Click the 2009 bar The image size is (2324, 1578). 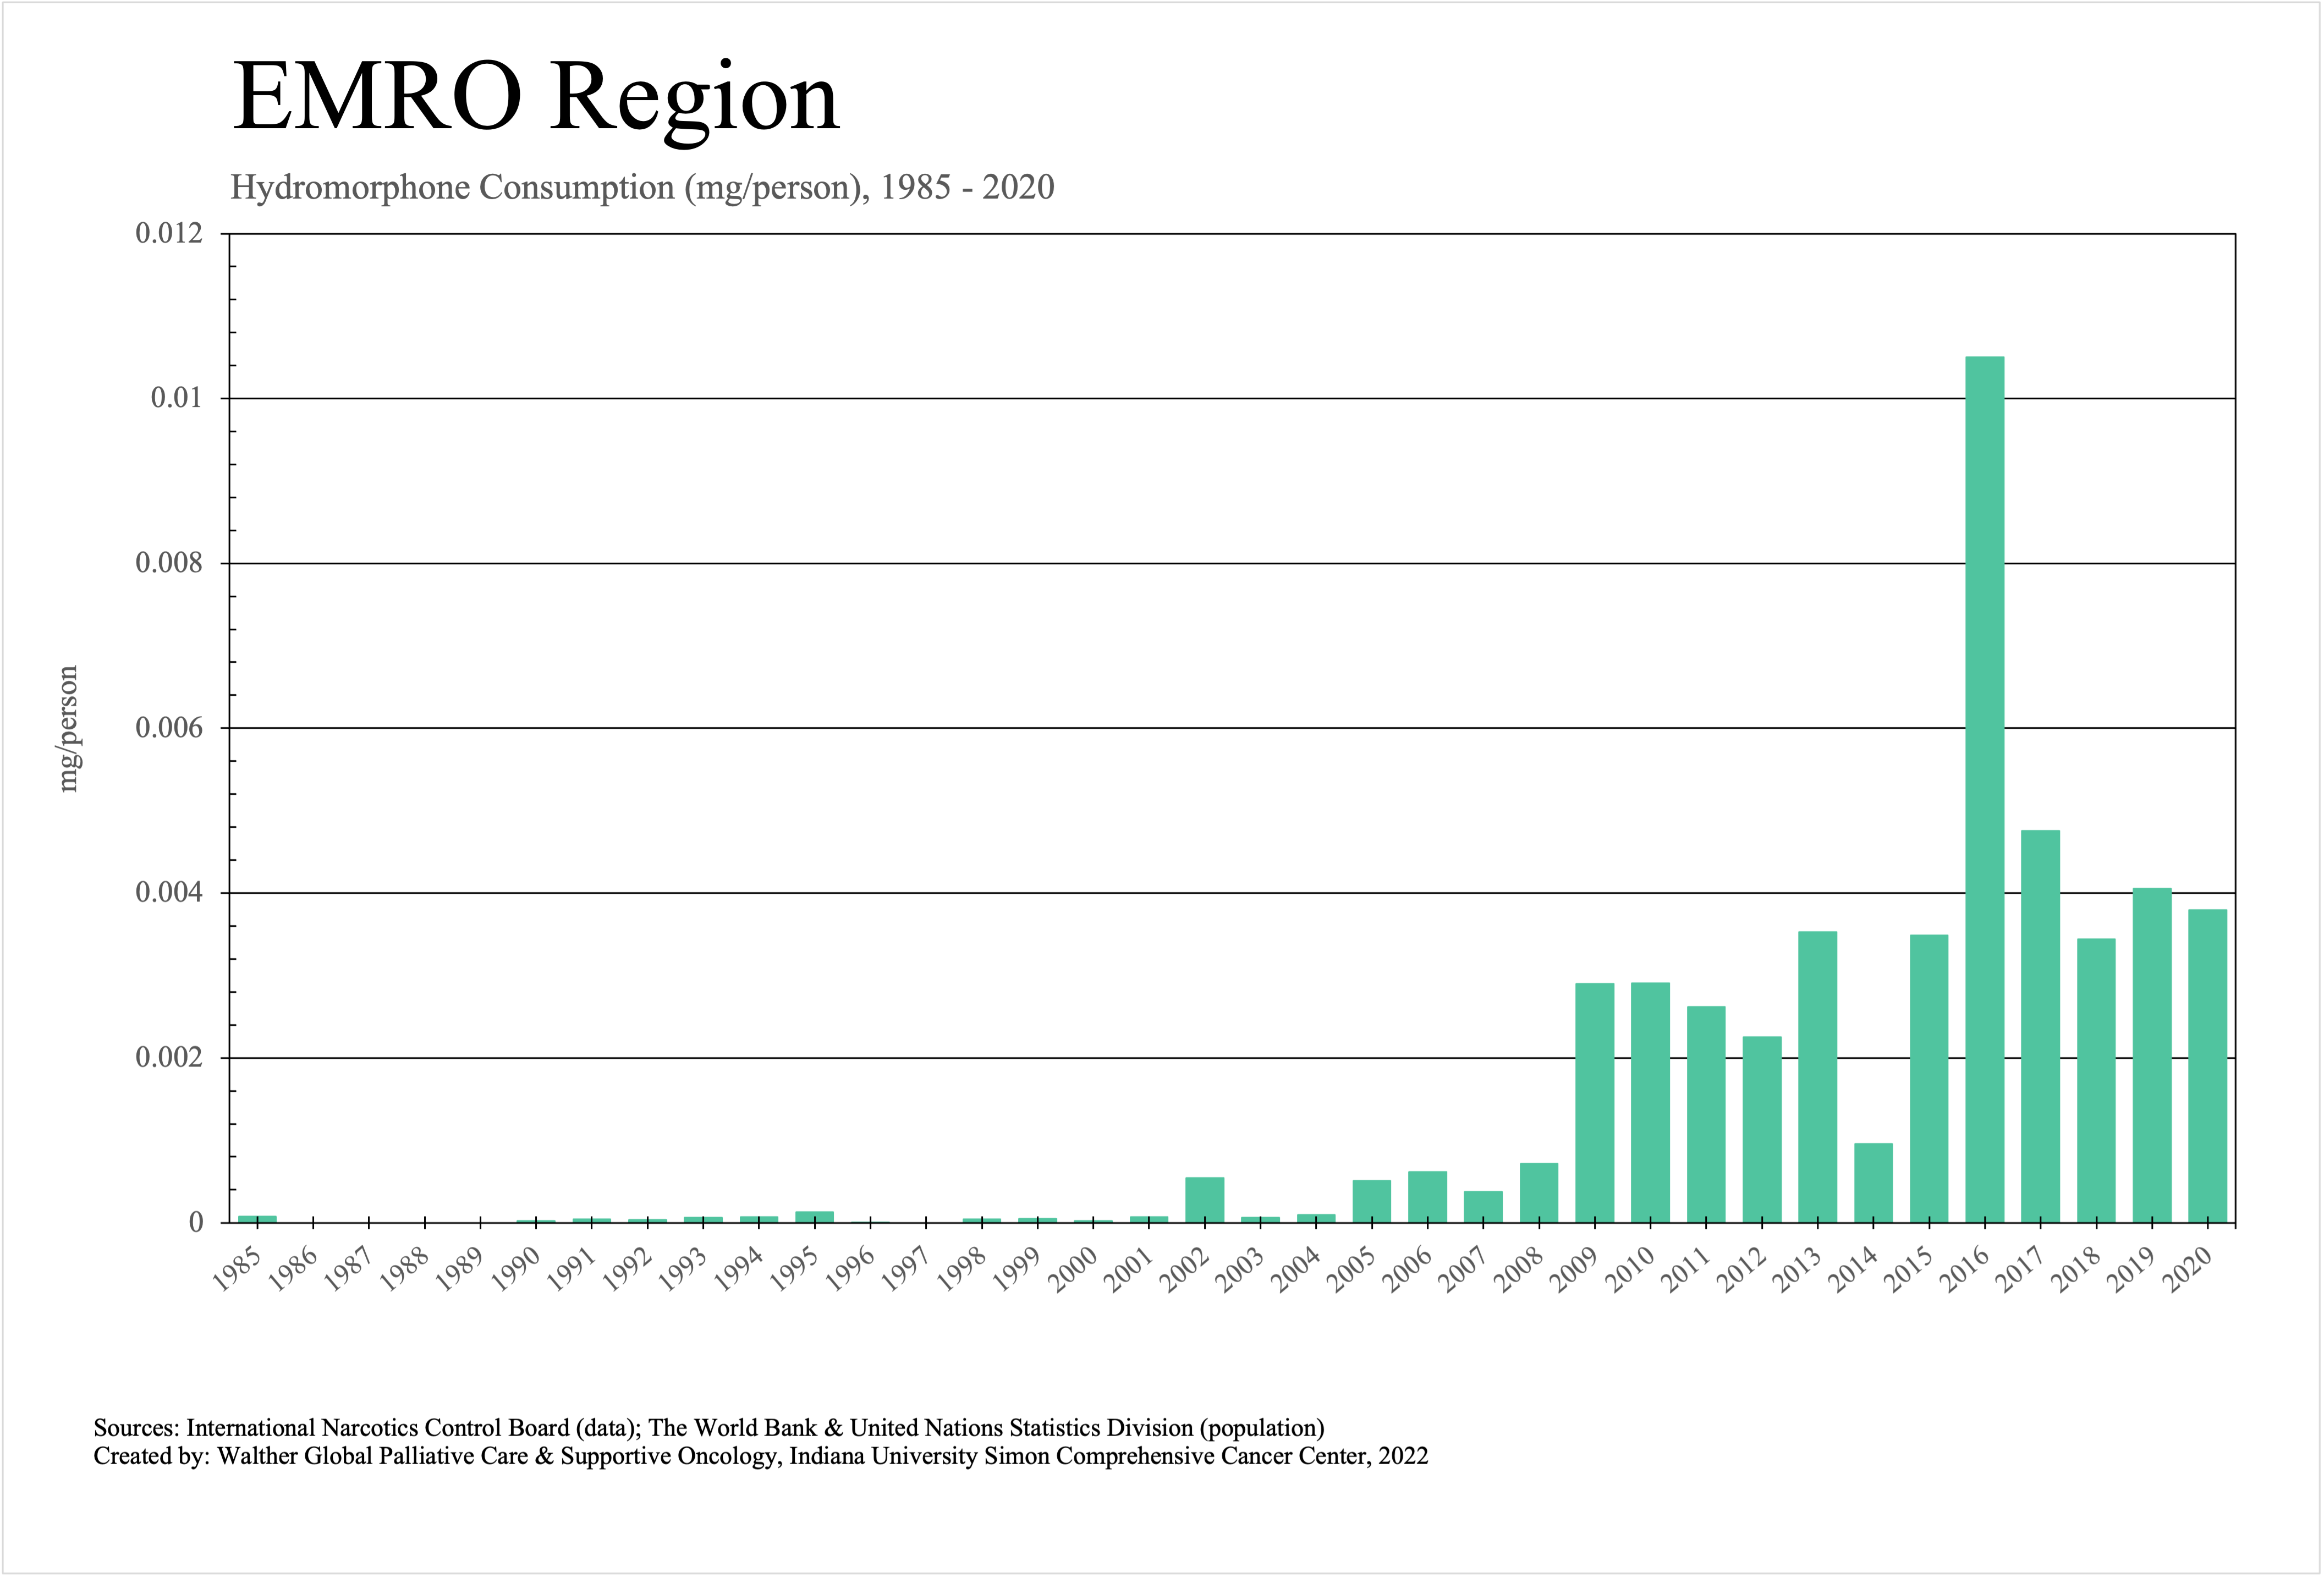(x=1594, y=1102)
